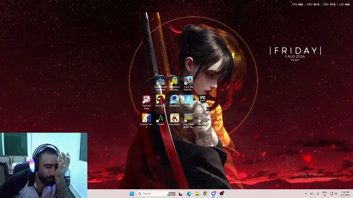Click the taskbar Search box
This screenshot has height=198, width=353.
pyautogui.click(x=157, y=194)
